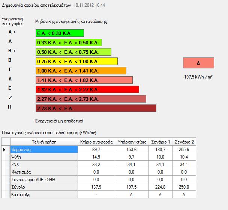The height and width of the screenshot is (210, 228).
Task: Select the Θέρμανση row header cell
Action: click(44, 150)
